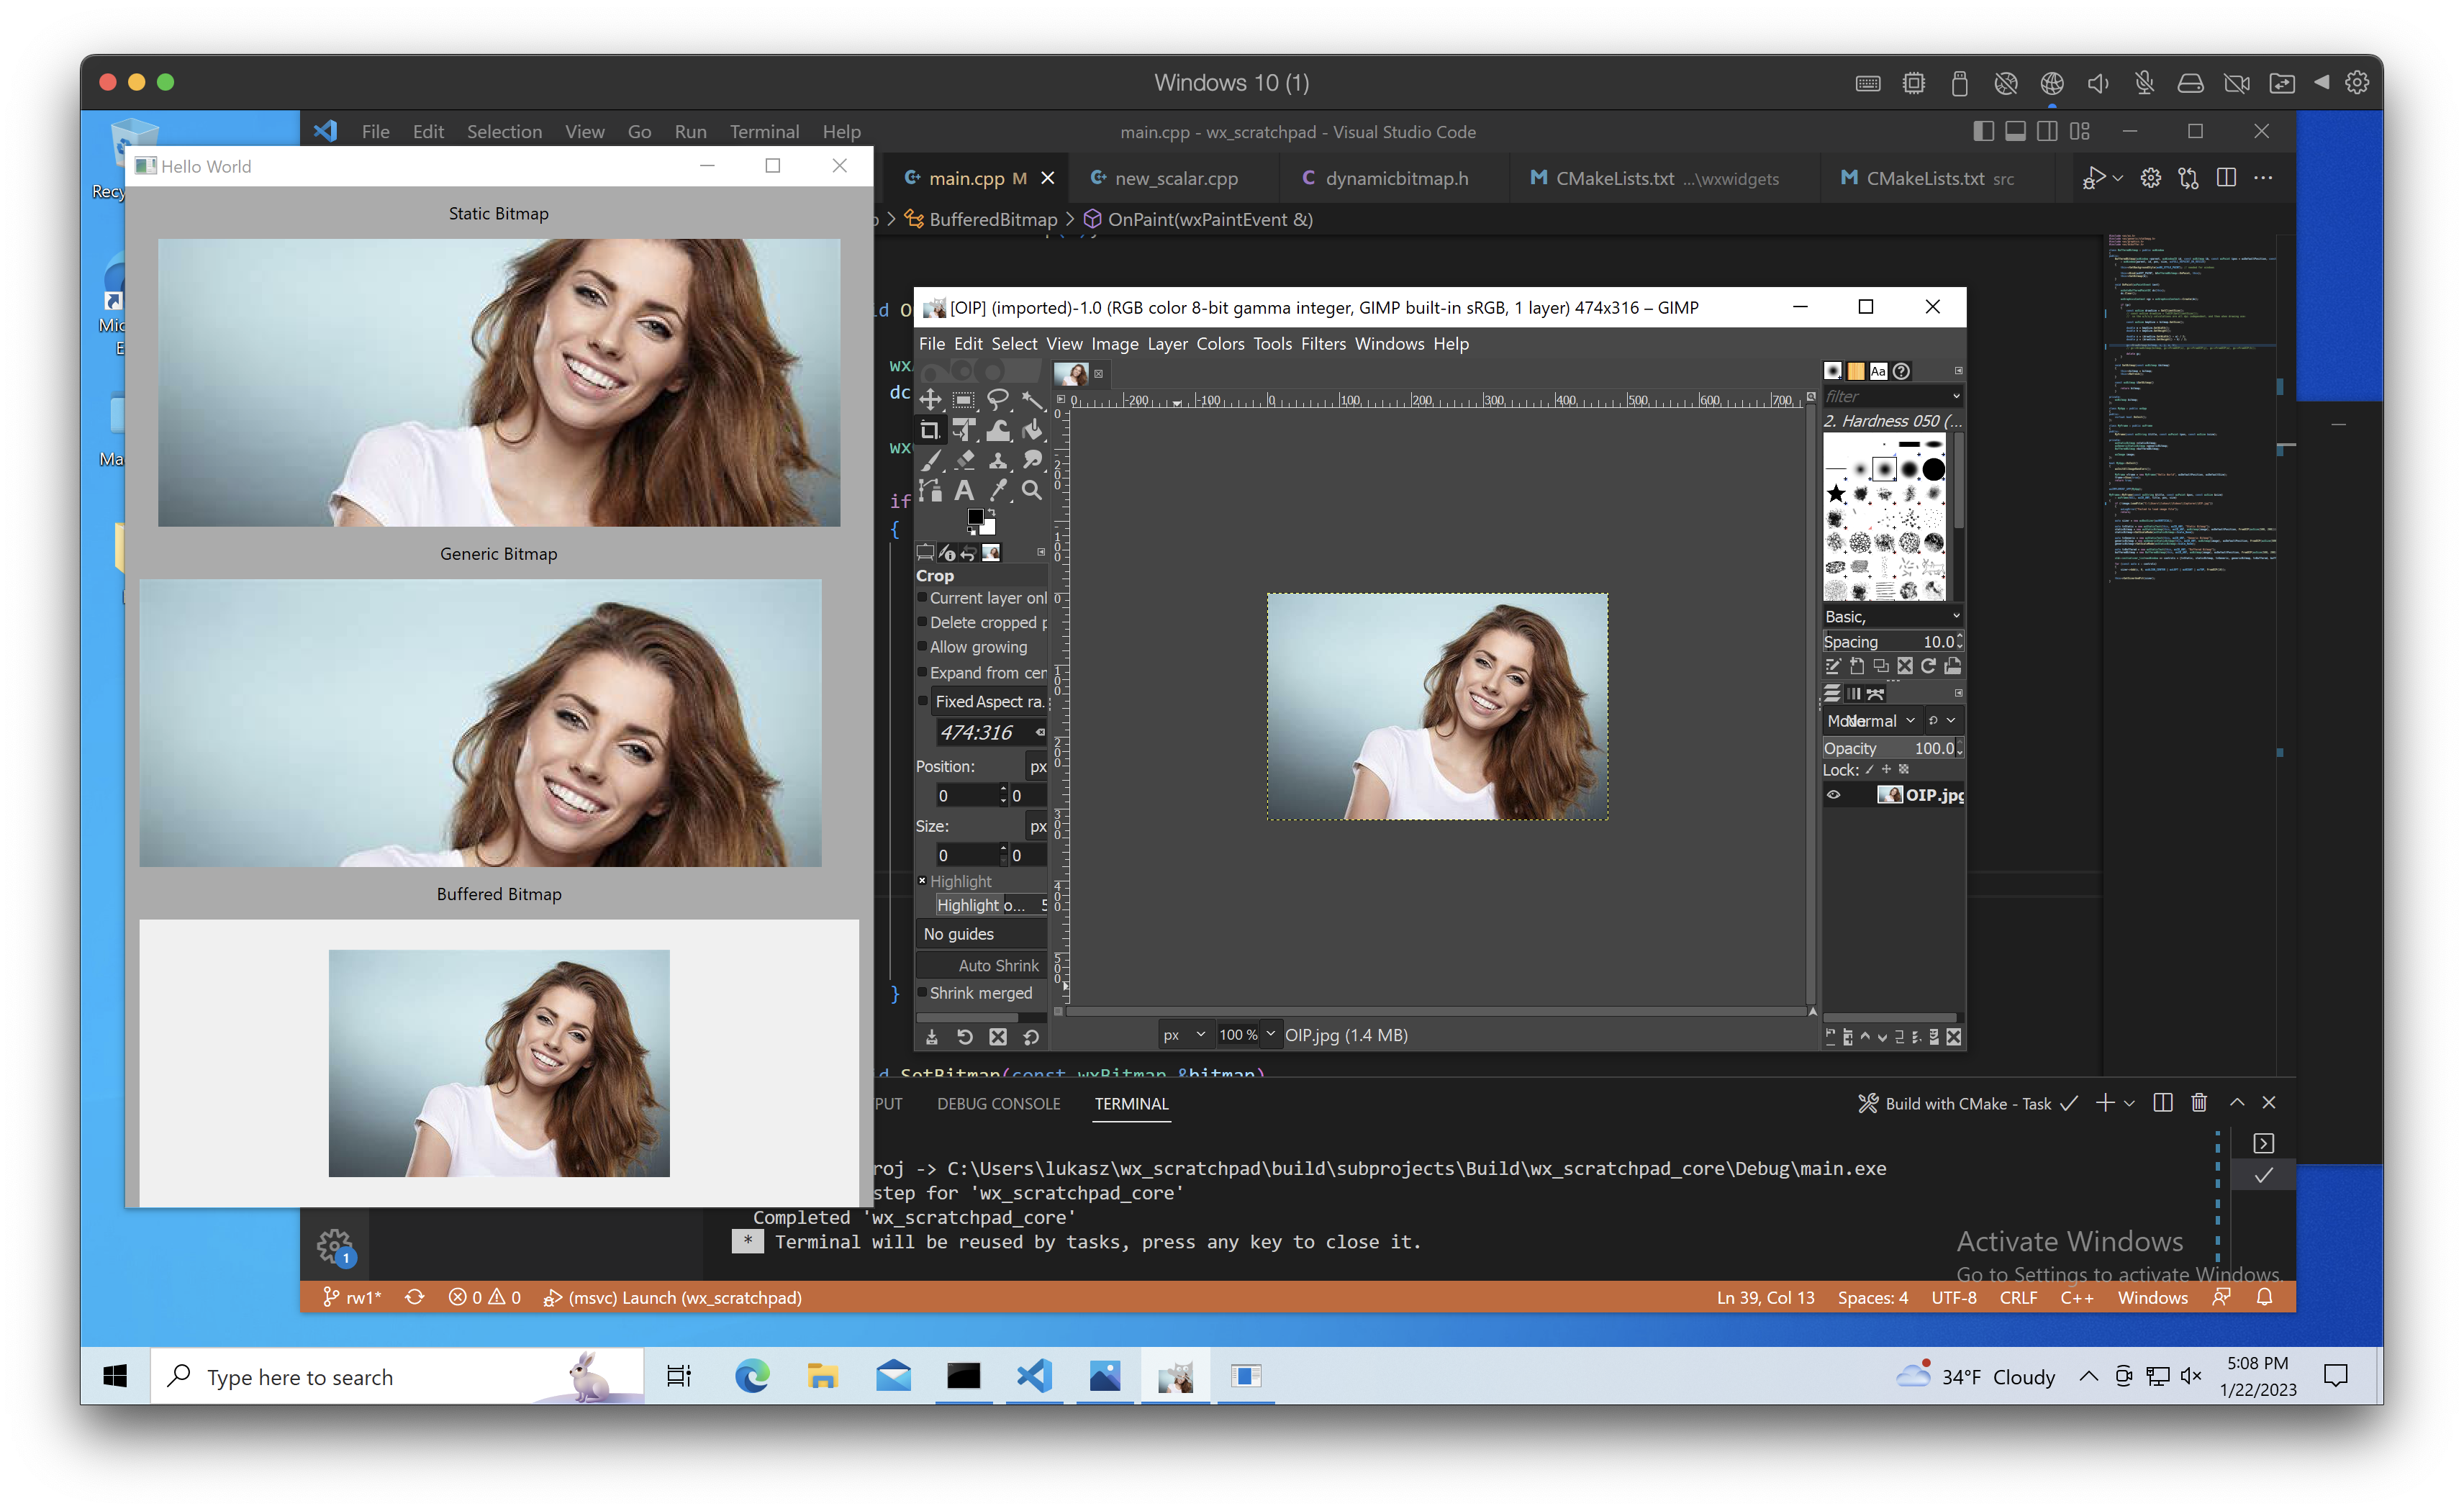Open VS Code settings gear in title area

point(2150,178)
